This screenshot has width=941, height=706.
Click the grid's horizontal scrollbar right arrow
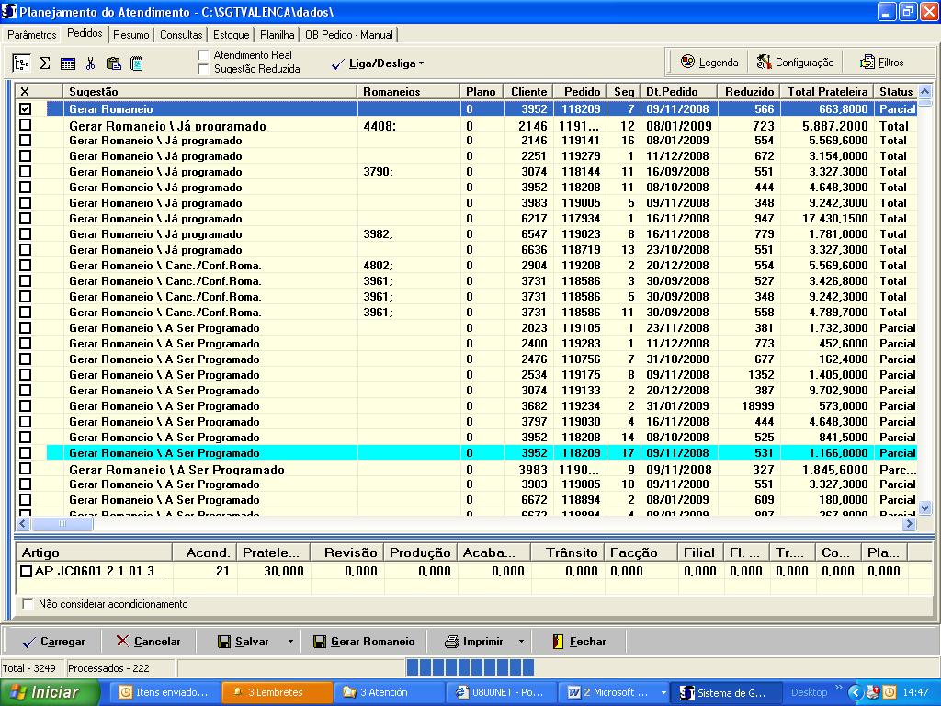coord(909,523)
